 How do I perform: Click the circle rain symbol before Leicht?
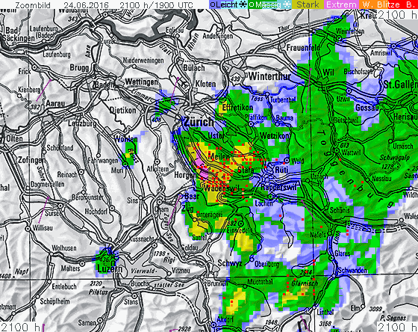click(x=213, y=4)
